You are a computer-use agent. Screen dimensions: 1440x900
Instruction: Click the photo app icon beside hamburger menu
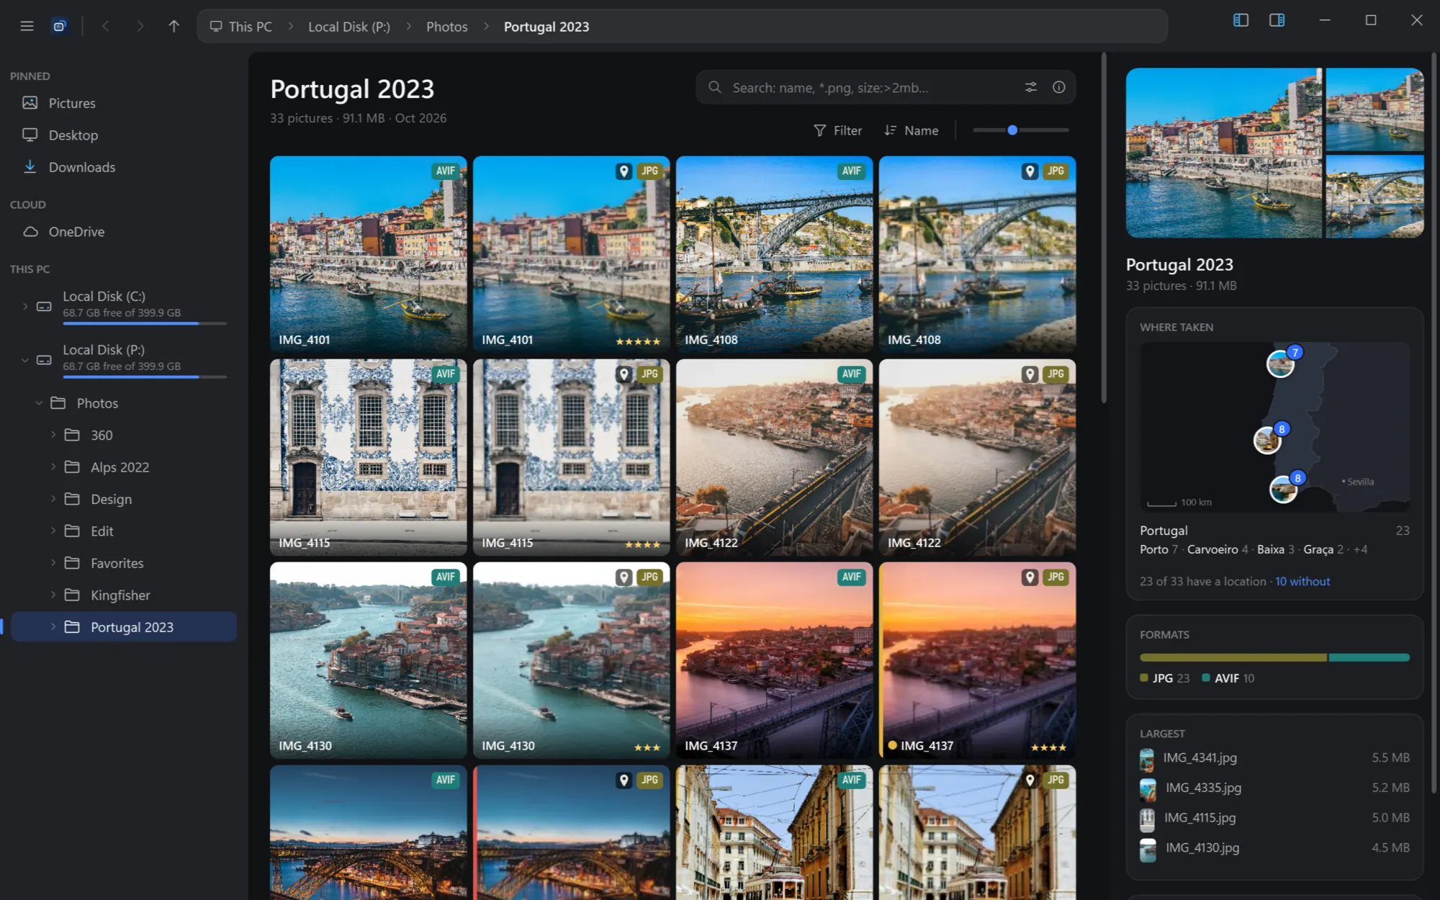coord(59,27)
